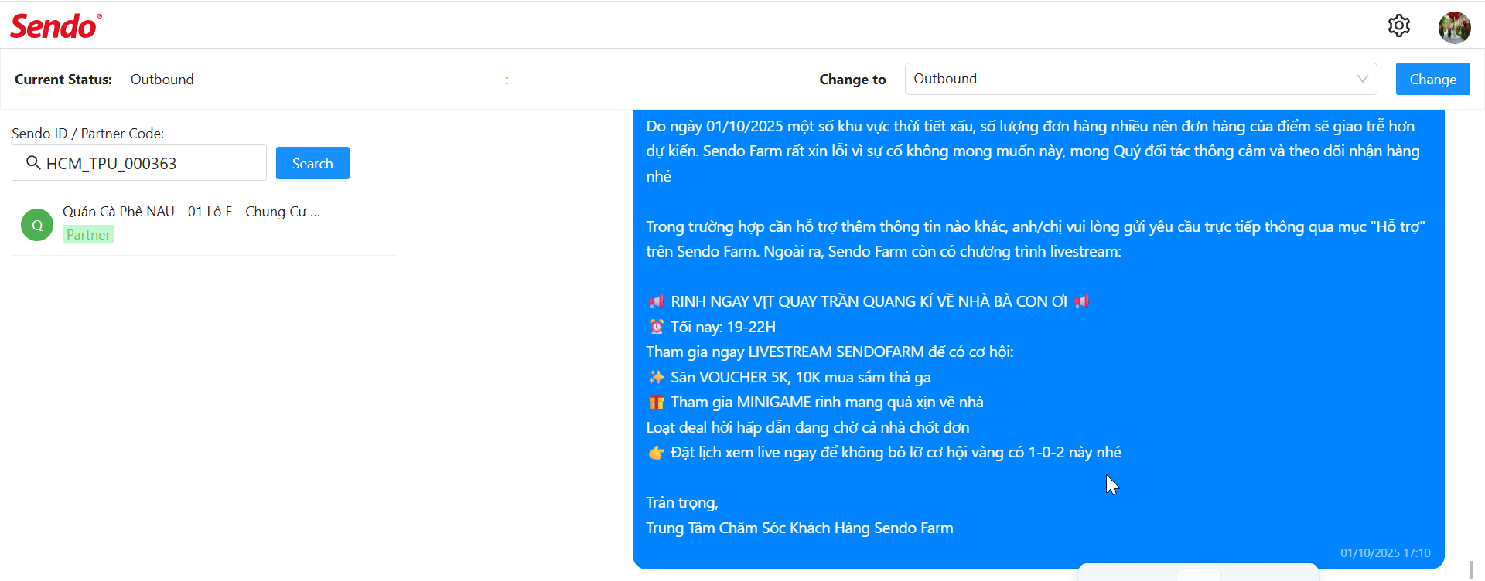This screenshot has height=581, width=1485.
Task: Click the blue Change button
Action: coord(1432,79)
